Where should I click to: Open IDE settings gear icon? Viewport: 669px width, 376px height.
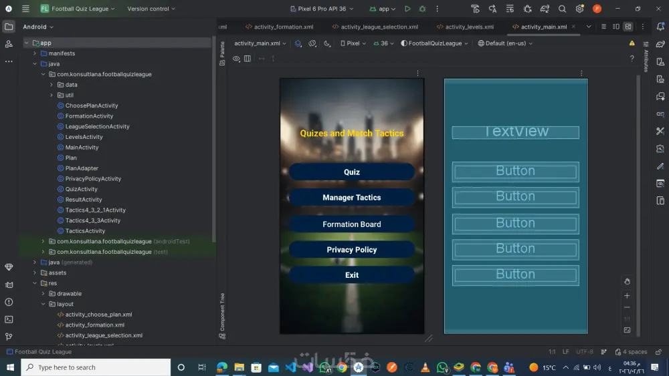tap(579, 9)
